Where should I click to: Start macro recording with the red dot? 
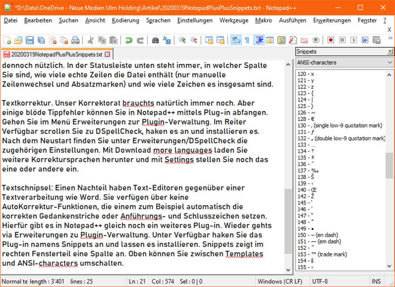tap(331, 40)
